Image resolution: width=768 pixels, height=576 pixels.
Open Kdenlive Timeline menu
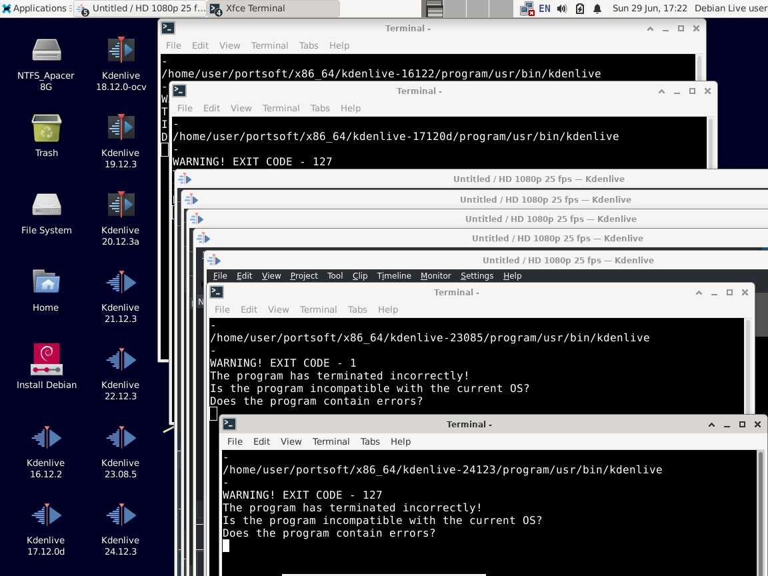coord(394,276)
